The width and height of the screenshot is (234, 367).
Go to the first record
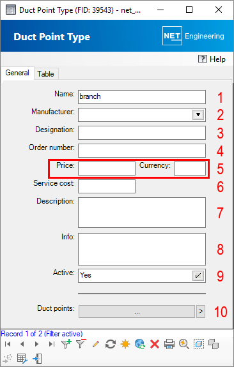tap(8, 344)
